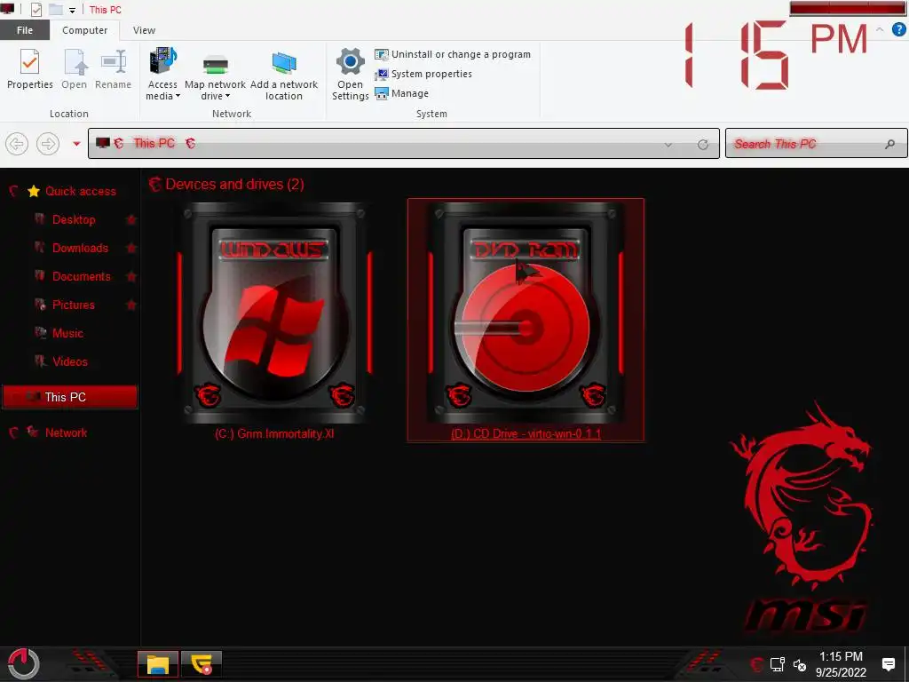This screenshot has height=682, width=909.
Task: Open Pictures in Quick access
Action: click(73, 305)
